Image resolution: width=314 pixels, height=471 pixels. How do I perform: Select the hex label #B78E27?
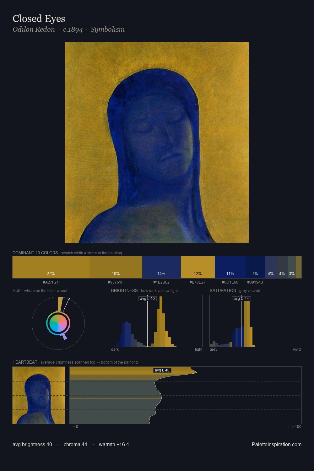pos(198,282)
